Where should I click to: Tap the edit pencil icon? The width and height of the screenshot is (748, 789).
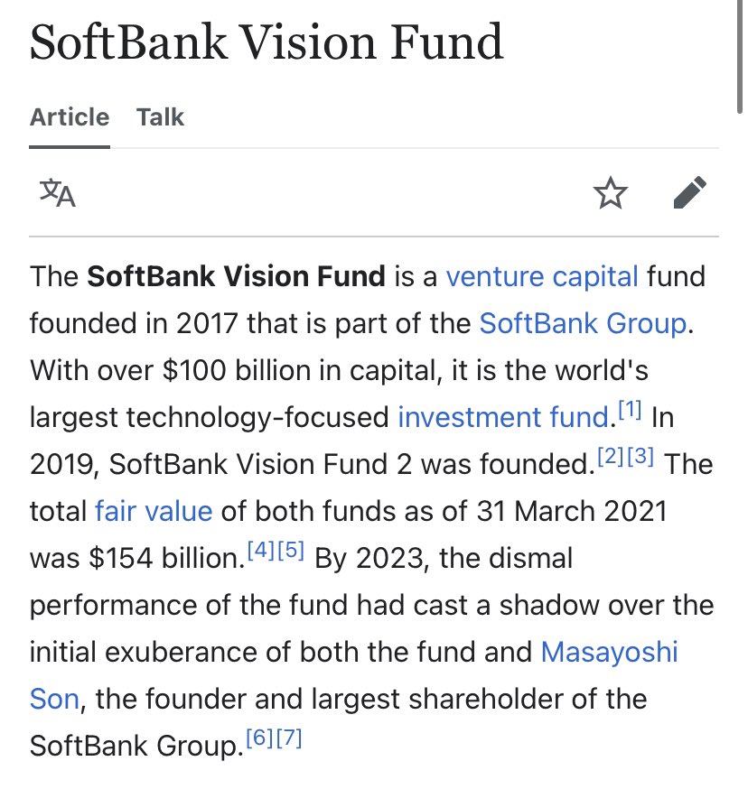point(689,192)
